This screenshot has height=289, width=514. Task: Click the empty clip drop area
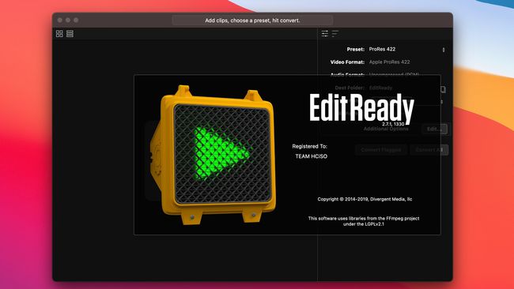(x=93, y=160)
